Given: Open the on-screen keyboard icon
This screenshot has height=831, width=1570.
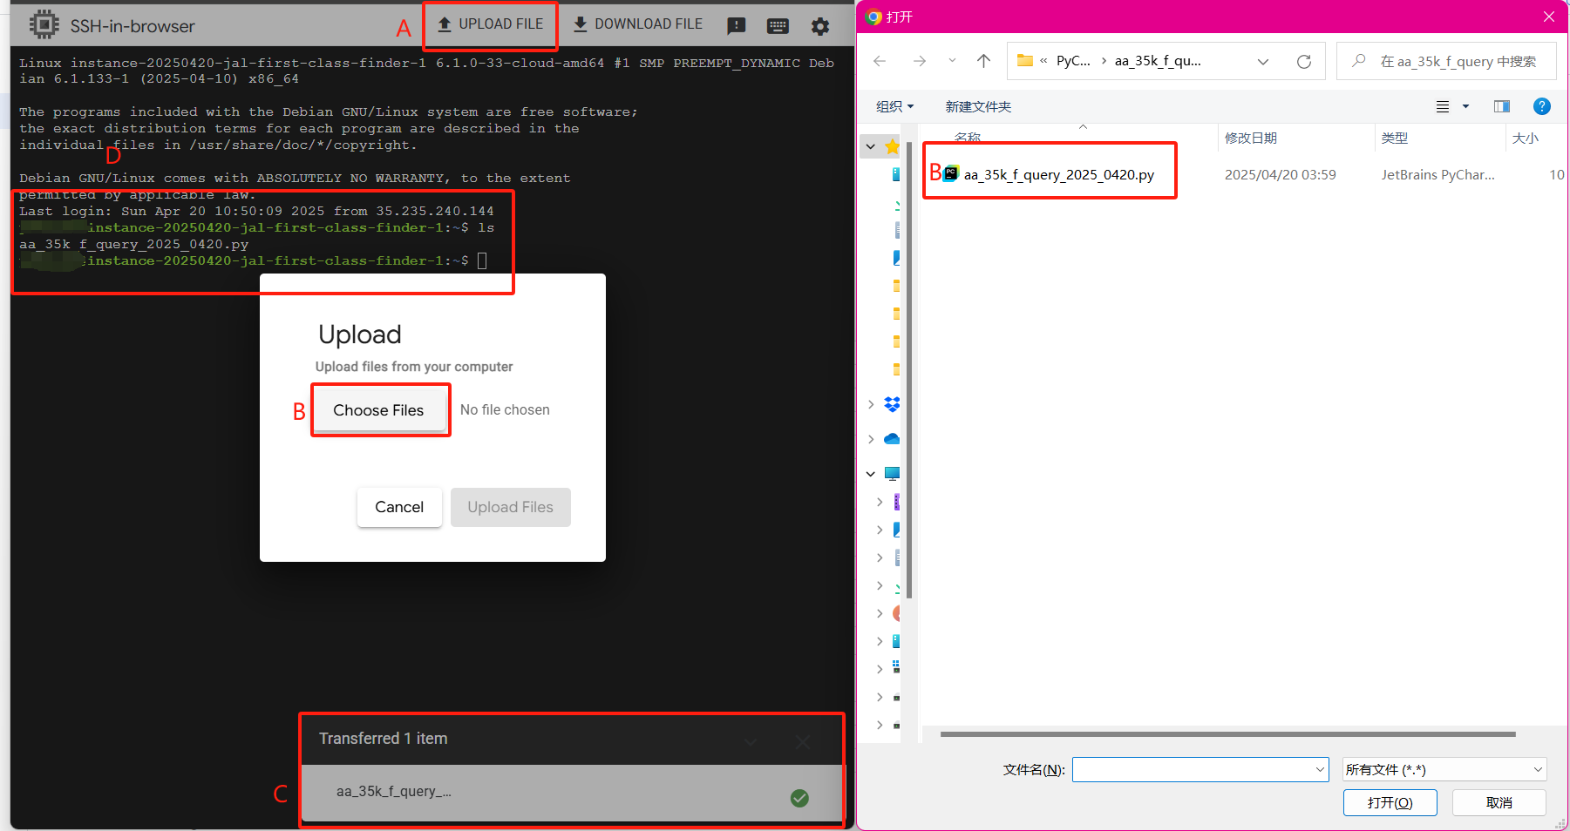Looking at the screenshot, I should click(x=778, y=26).
